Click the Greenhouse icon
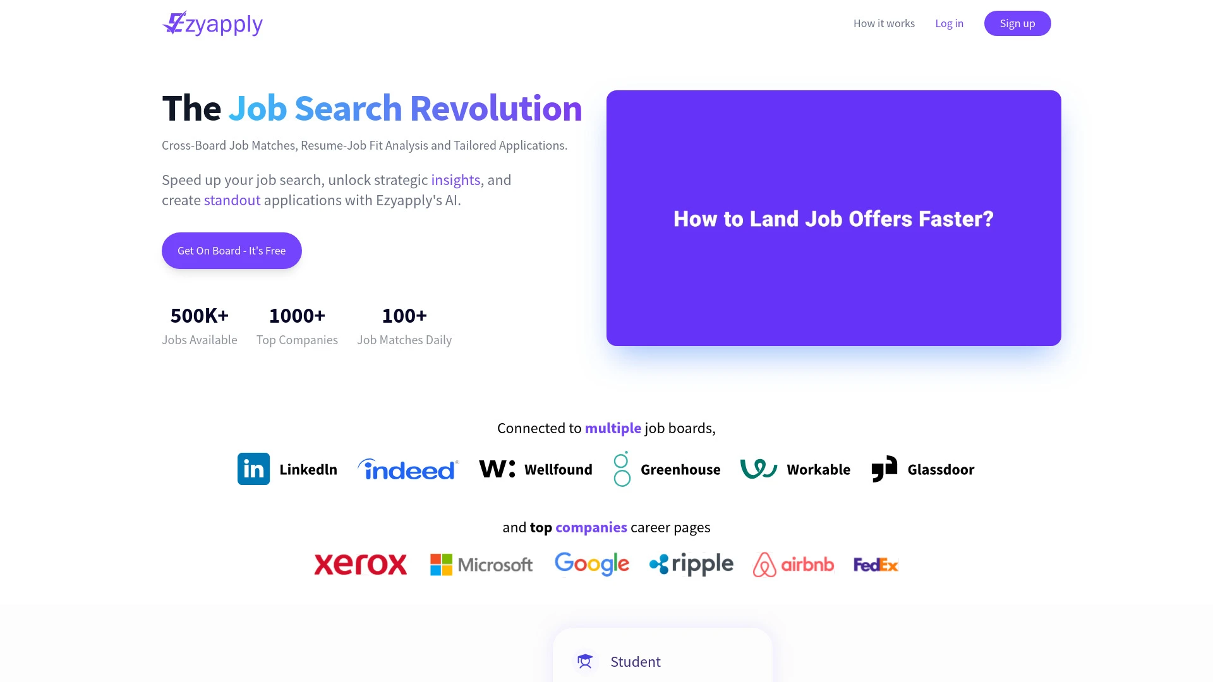 [x=622, y=468]
